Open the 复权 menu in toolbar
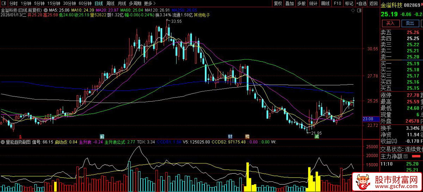Screen dimensions: 423x192 [278, 4]
